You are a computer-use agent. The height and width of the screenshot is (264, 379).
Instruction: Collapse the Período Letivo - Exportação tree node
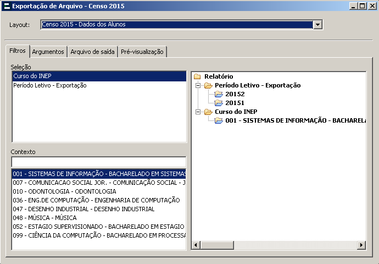pos(198,85)
